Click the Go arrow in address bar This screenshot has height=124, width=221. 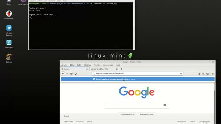(181, 74)
